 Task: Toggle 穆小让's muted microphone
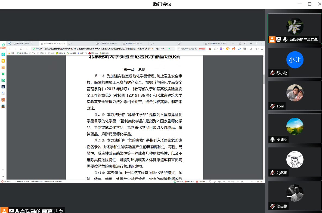point(272,73)
